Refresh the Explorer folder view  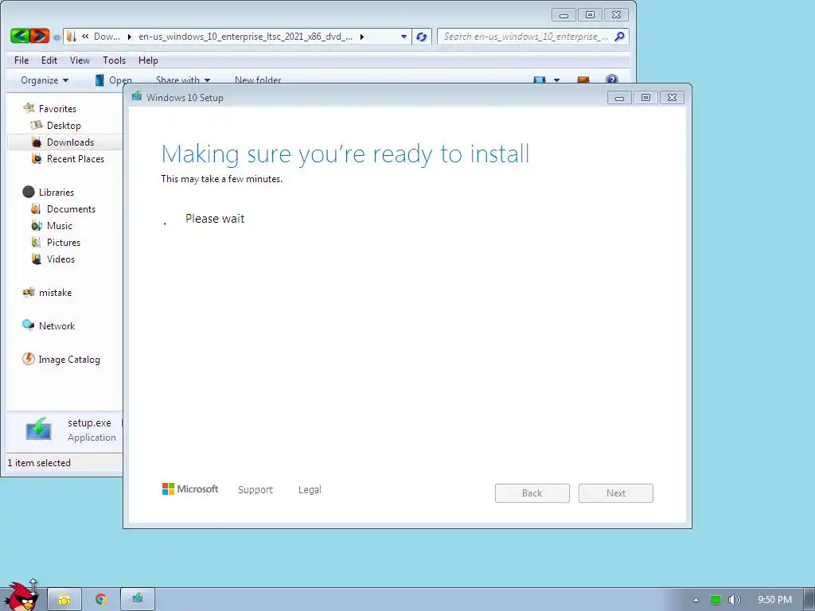click(422, 37)
